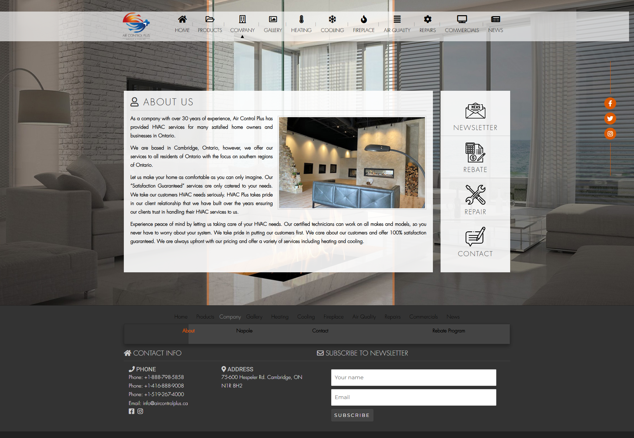Click the Your name input field

click(413, 378)
